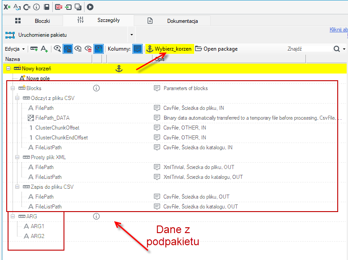The height and width of the screenshot is (260, 348).
Task: Run the package with the play icon
Action: (90, 7)
